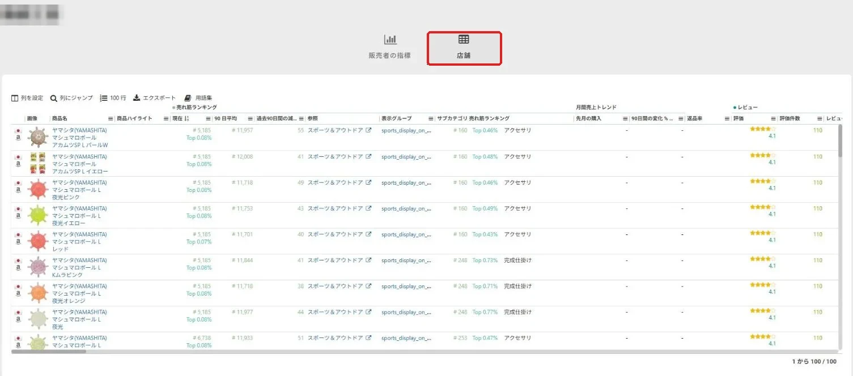
Task: Click スポーツ＆アウトドア link in パールW row
Action: click(335, 130)
